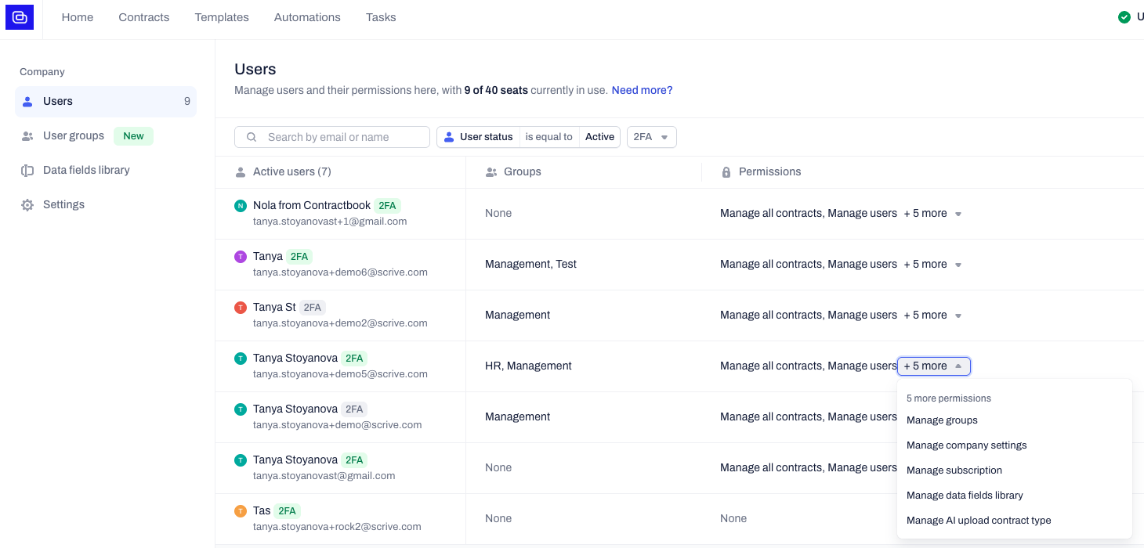1144x548 pixels.
Task: Click the Contractbook logo icon
Action: click(20, 17)
